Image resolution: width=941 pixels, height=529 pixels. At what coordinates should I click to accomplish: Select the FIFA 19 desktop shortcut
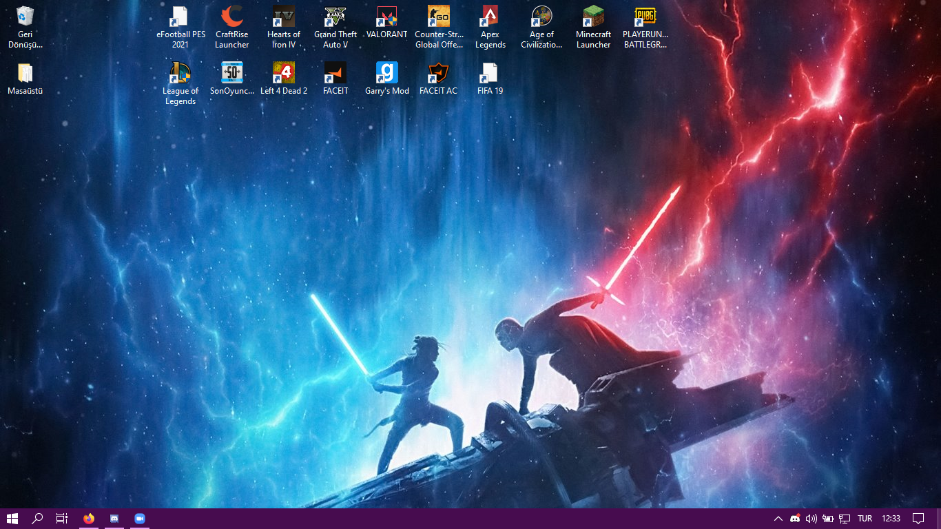click(x=490, y=79)
